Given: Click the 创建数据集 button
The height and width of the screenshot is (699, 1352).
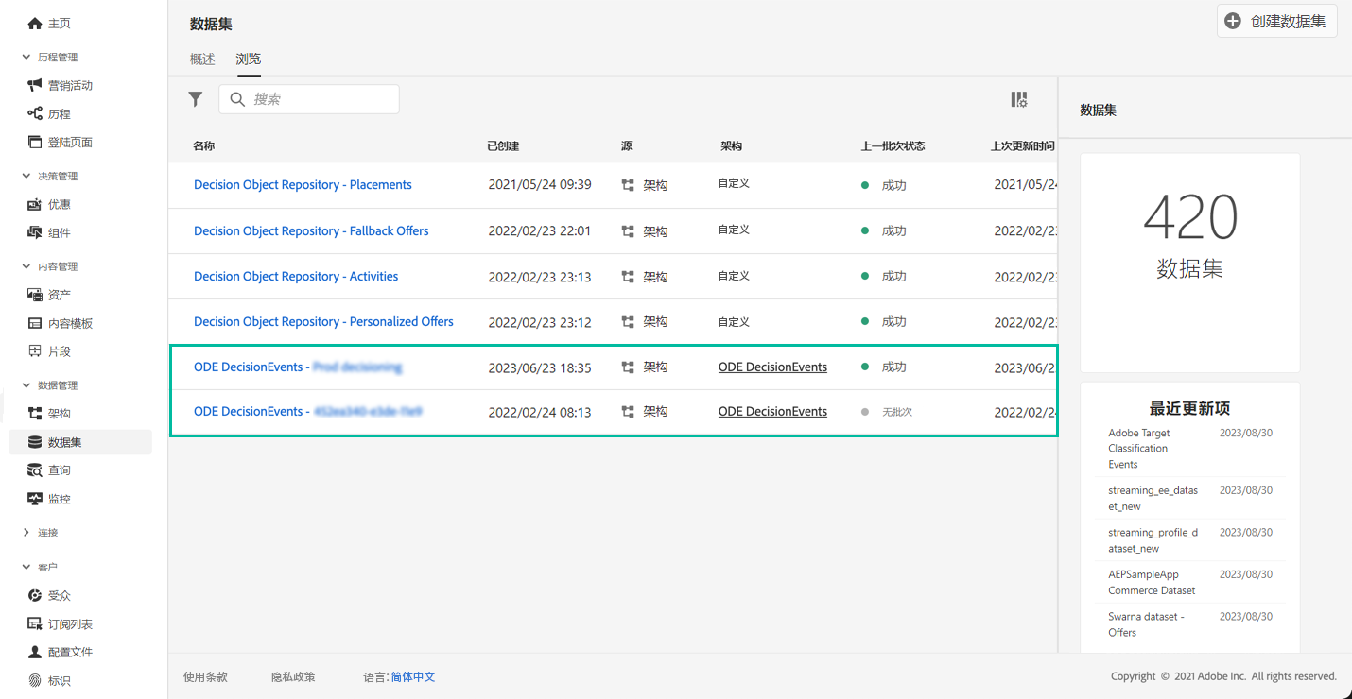Looking at the screenshot, I should pos(1276,21).
